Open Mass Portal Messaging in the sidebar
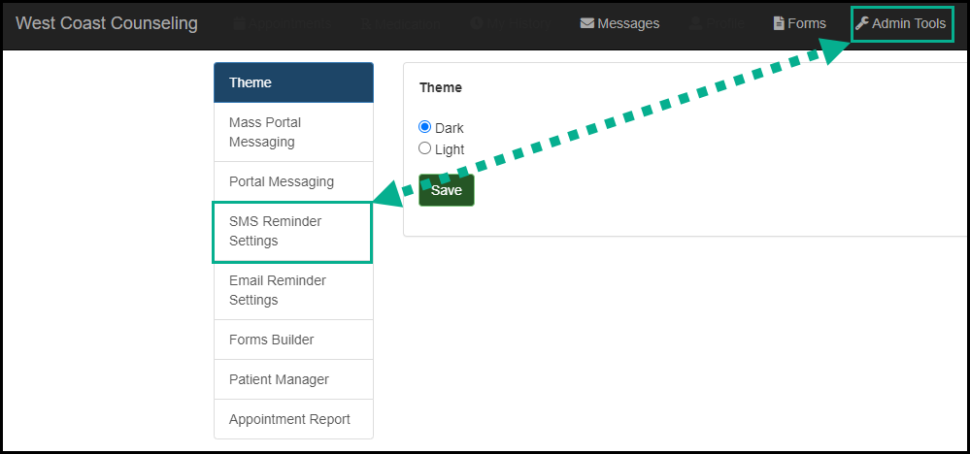Viewport: 970px width, 454px height. (293, 132)
